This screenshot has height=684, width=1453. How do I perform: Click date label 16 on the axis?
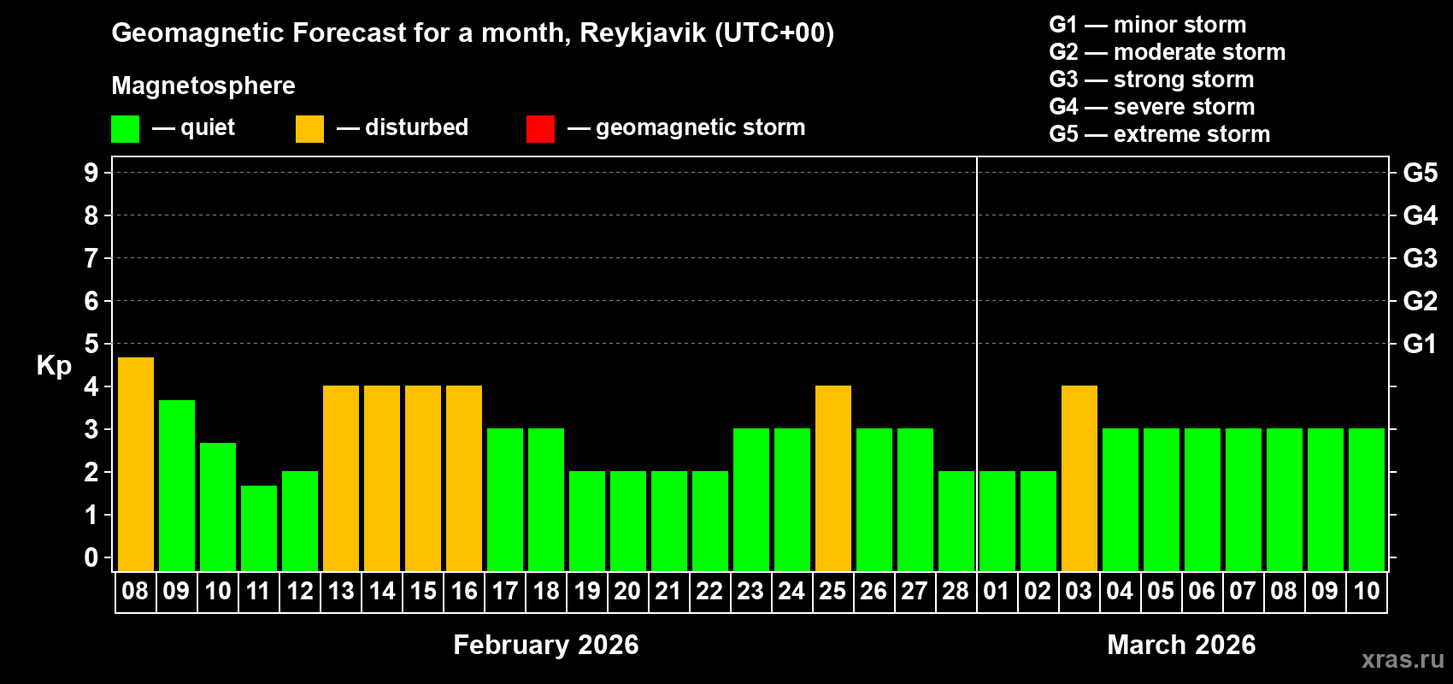464,591
